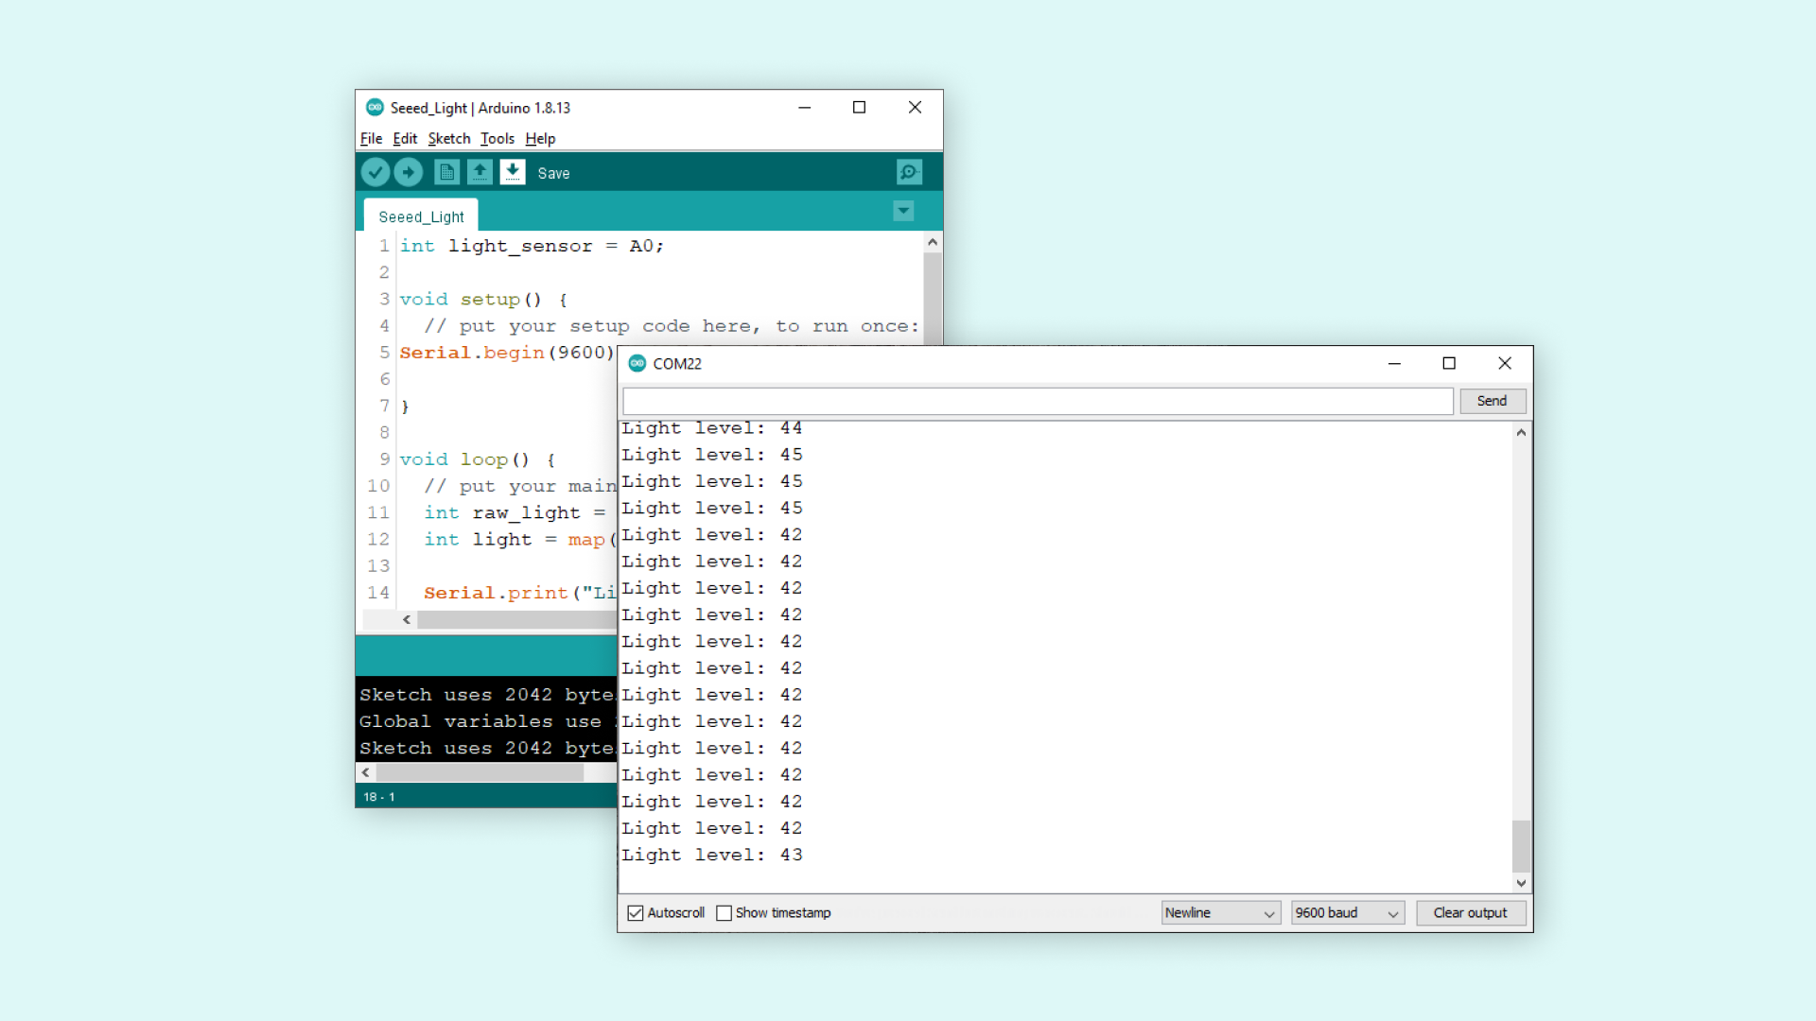Open the tab options dropdown arrow in Arduino
Screen dimensions: 1816x1021
(903, 211)
